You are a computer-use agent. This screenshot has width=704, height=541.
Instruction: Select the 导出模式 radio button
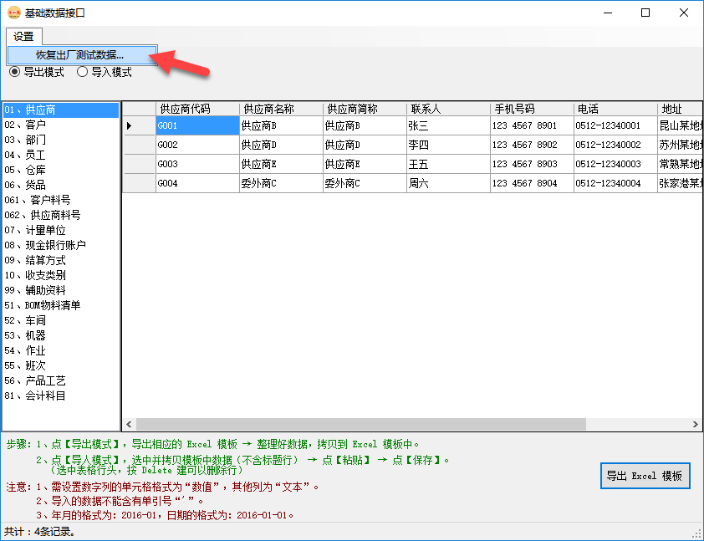point(14,72)
